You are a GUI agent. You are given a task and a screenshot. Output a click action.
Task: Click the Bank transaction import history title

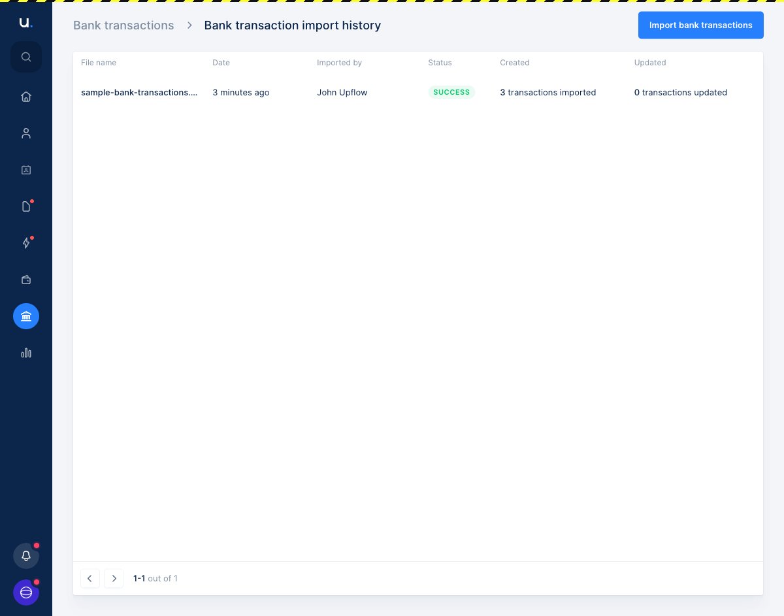tap(293, 25)
